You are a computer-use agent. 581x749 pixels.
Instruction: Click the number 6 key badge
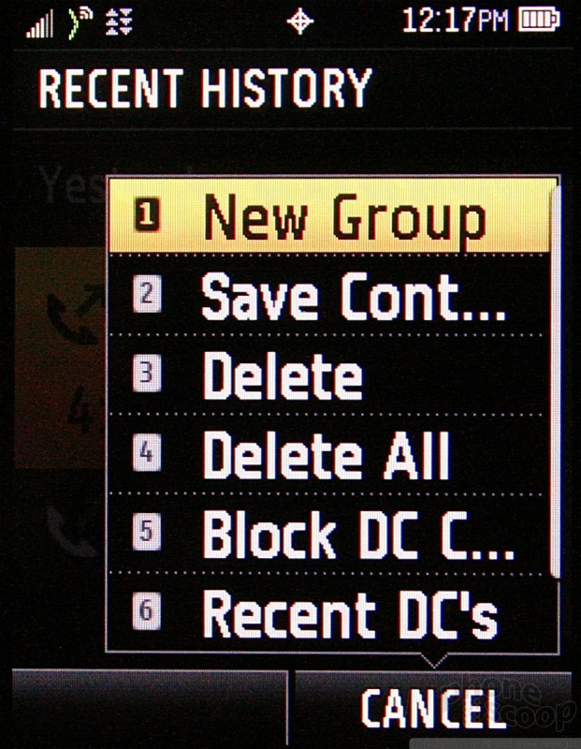pos(146,610)
